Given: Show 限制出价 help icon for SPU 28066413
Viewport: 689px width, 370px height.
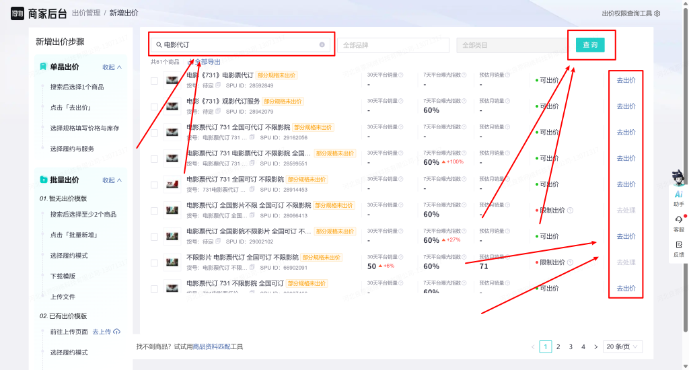Looking at the screenshot, I should (x=570, y=211).
